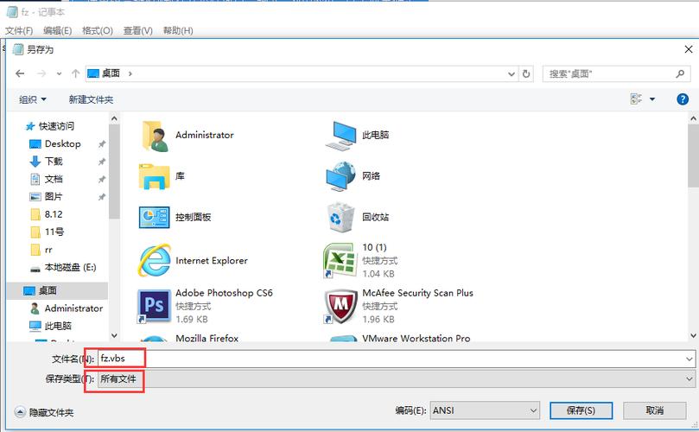Open the 11号 folder in sidebar
Viewport: 699px width, 432px height.
click(x=48, y=232)
